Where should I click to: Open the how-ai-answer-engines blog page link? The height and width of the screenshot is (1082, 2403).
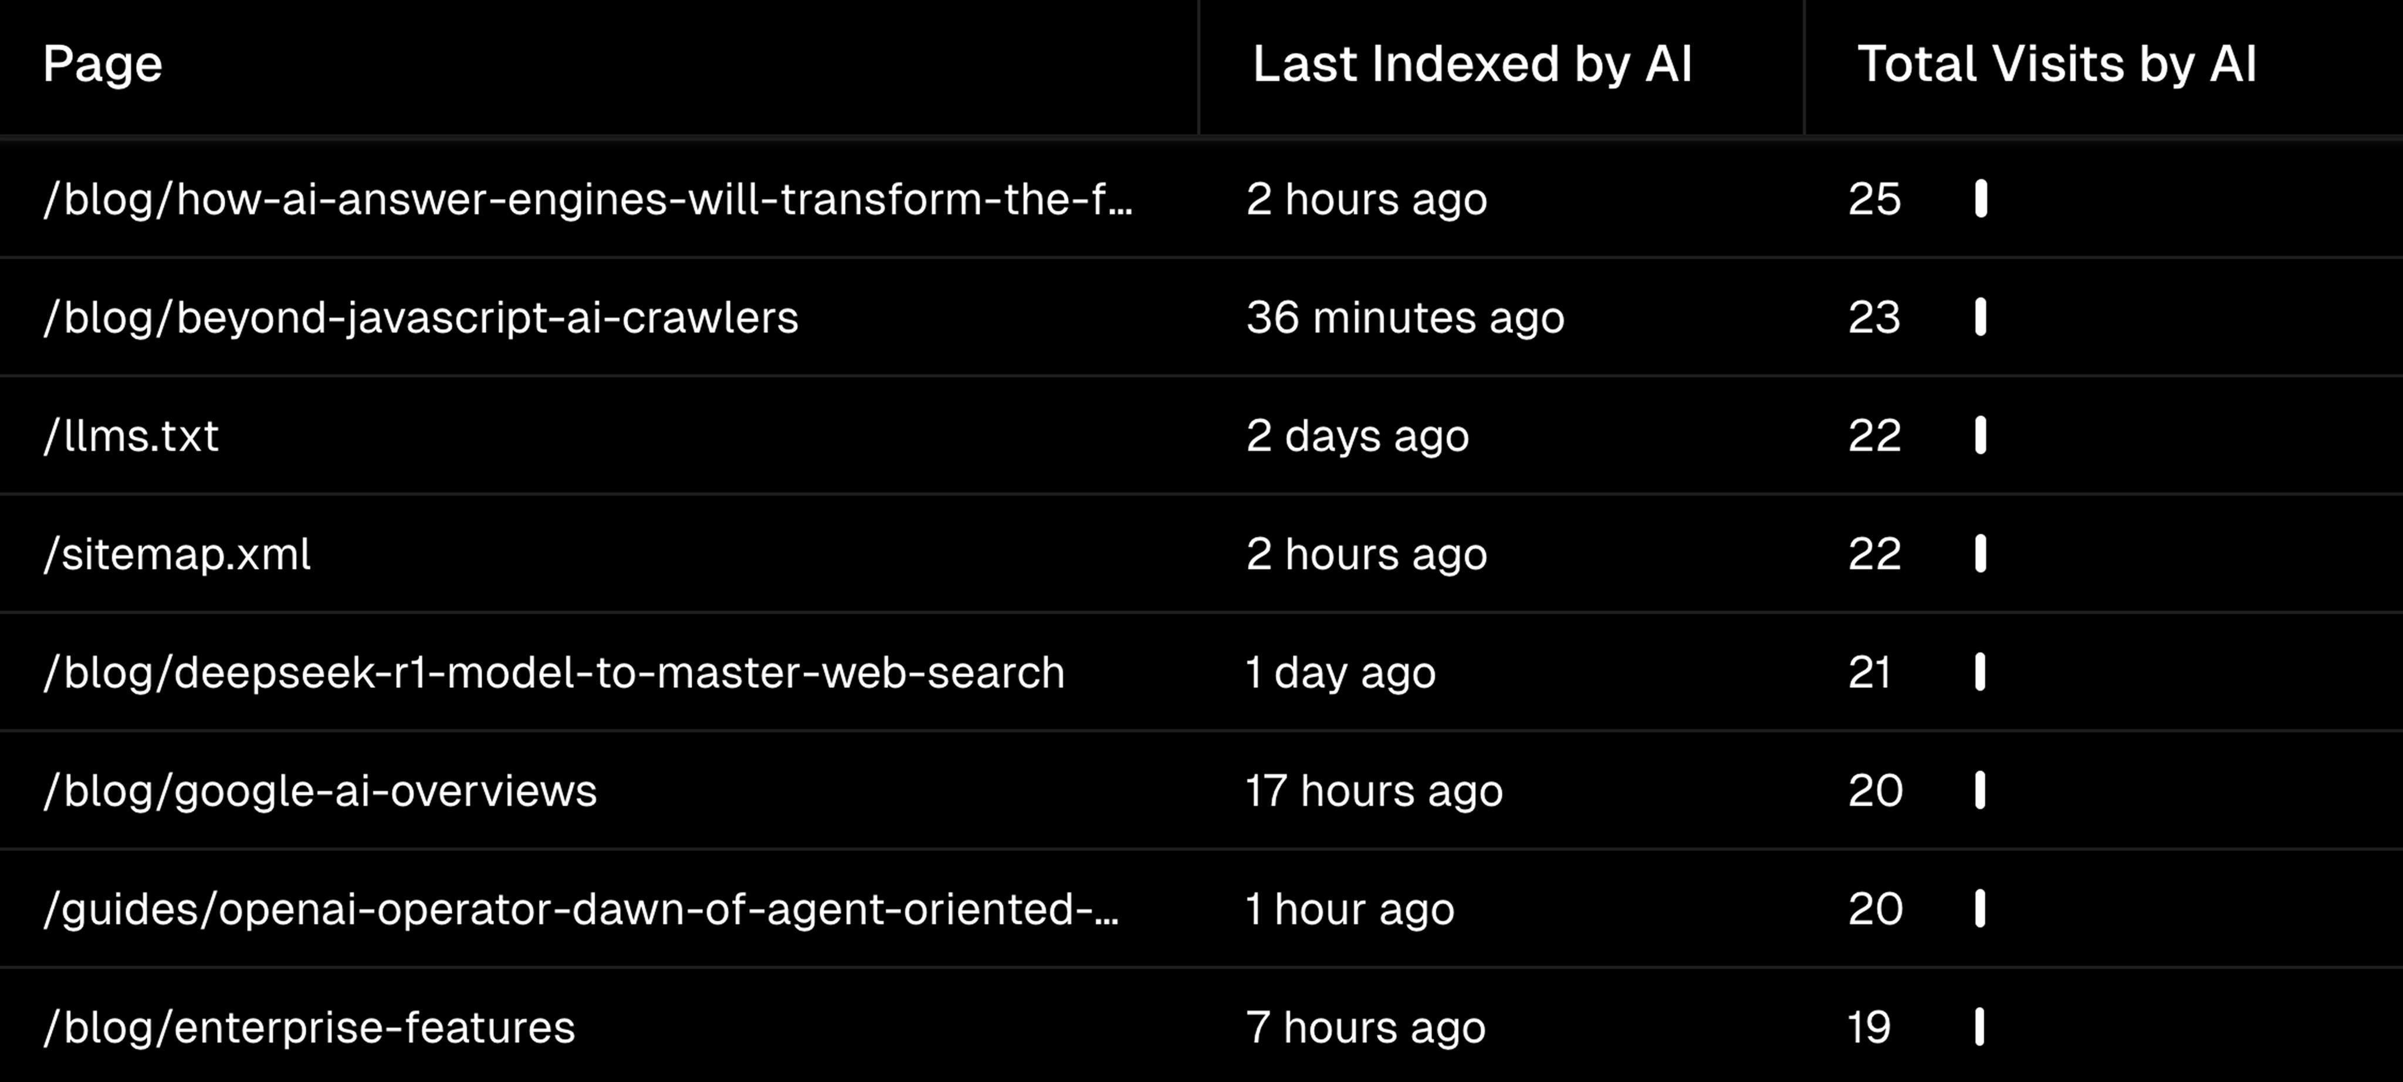tap(588, 199)
